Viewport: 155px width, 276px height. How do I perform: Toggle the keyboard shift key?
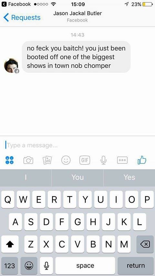coord(10,244)
